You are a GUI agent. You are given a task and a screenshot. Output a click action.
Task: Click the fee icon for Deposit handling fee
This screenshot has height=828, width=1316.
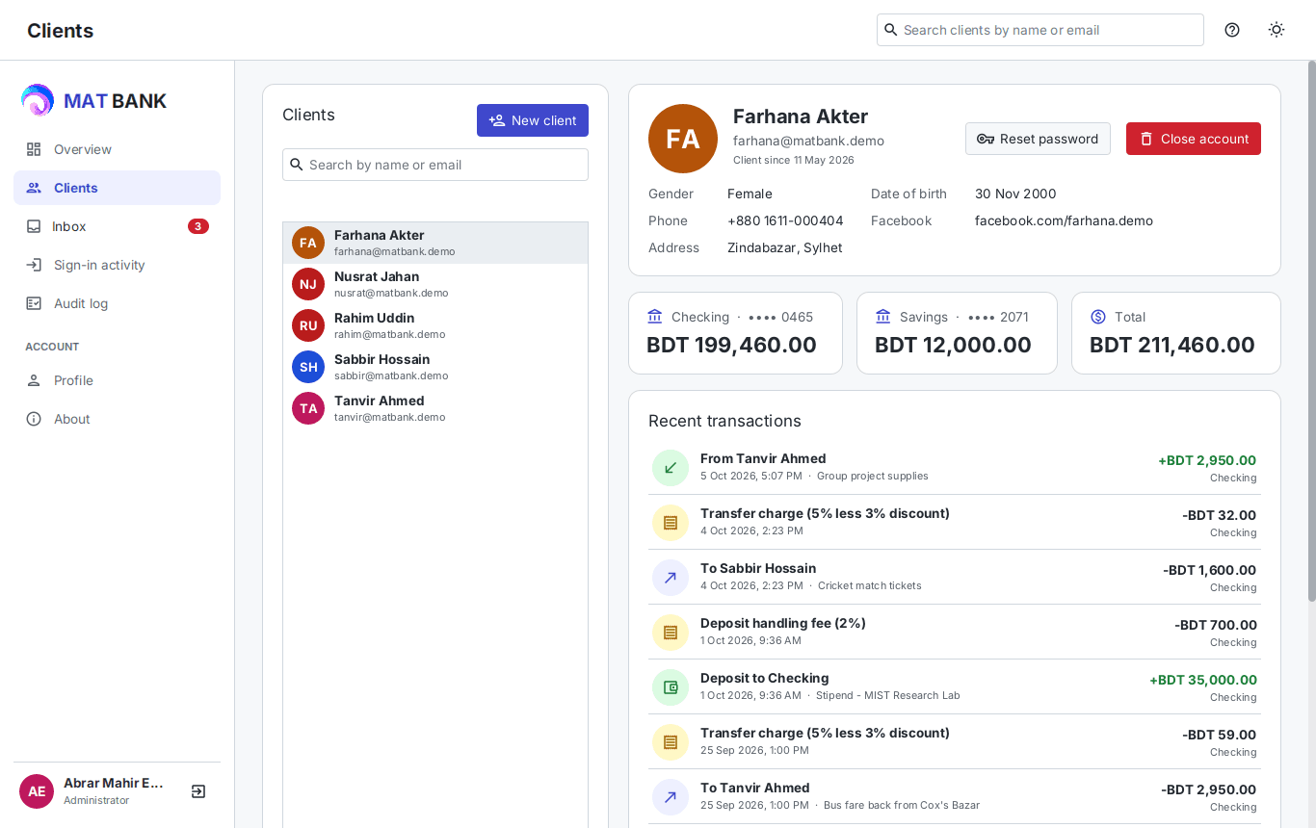tap(671, 633)
